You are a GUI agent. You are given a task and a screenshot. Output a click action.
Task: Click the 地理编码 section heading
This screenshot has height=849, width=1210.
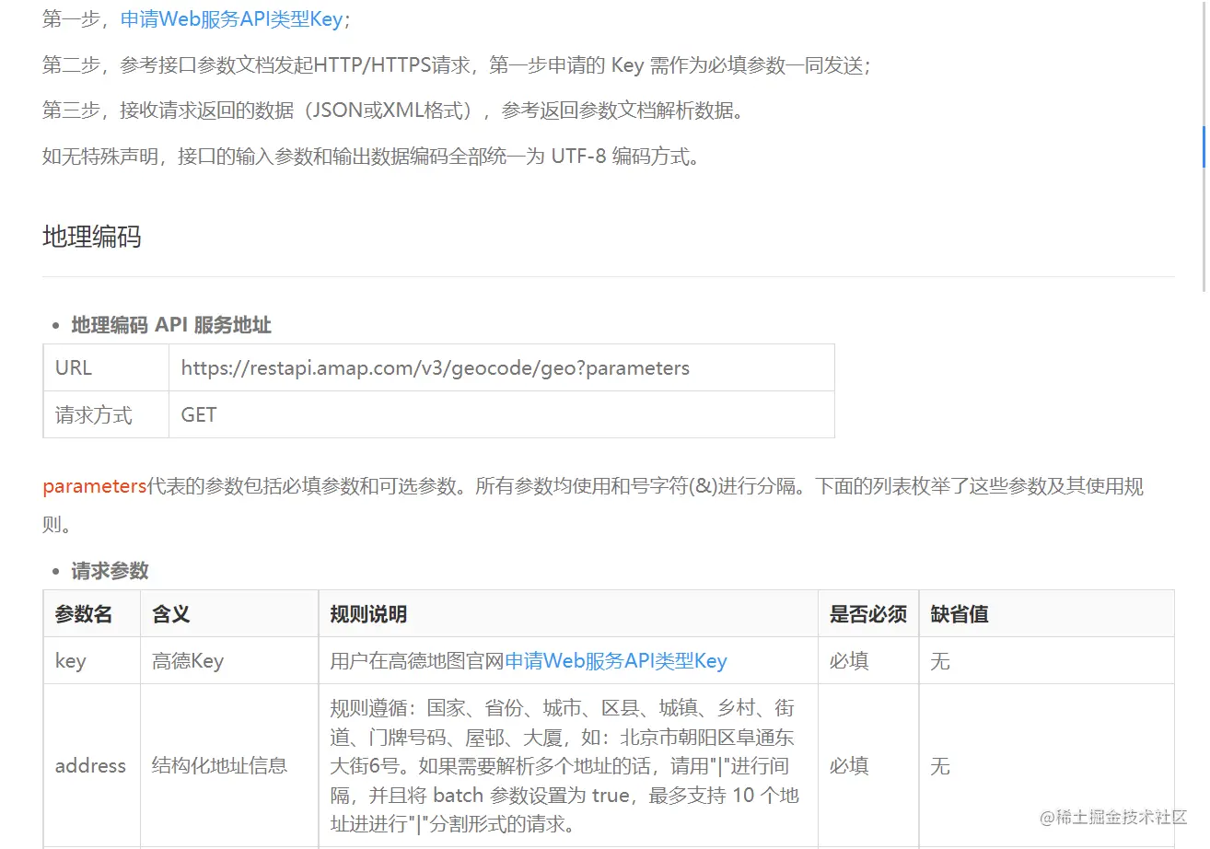[x=91, y=238]
